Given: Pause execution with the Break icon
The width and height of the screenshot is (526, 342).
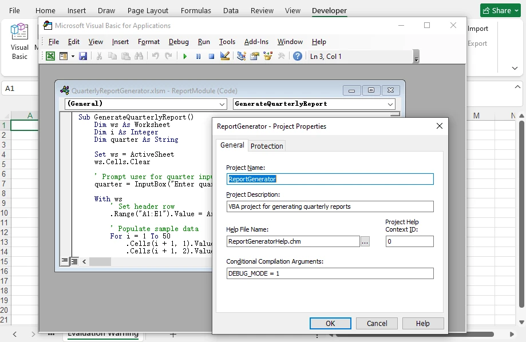Looking at the screenshot, I should pos(198,55).
